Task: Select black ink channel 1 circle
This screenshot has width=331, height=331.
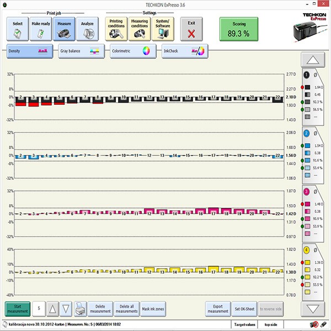Action: pyautogui.click(x=306, y=74)
